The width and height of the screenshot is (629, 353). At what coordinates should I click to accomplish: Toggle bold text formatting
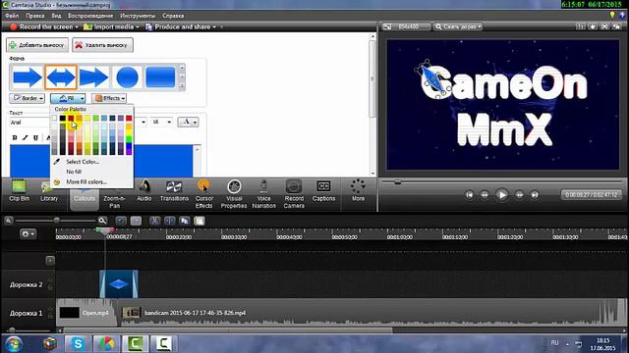pos(15,137)
